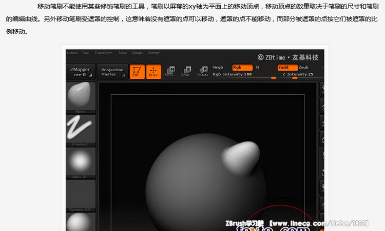385x231 pixels.
Task: Open the Alpha 01 selector
Action: [x=80, y=163]
